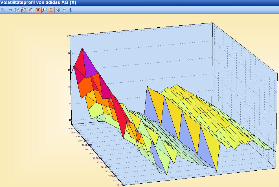
Task: Click the date label 26.11.2007
Action: pyautogui.click(x=76, y=133)
